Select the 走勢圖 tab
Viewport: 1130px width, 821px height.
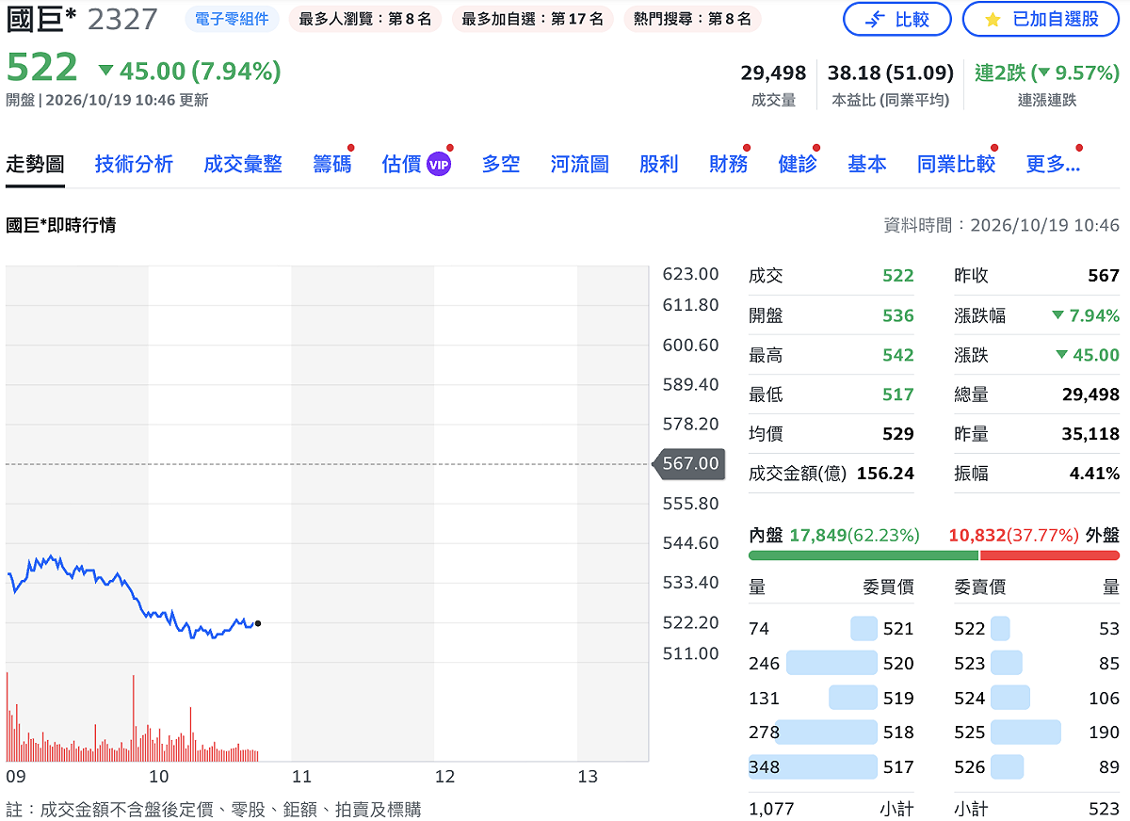coord(35,164)
